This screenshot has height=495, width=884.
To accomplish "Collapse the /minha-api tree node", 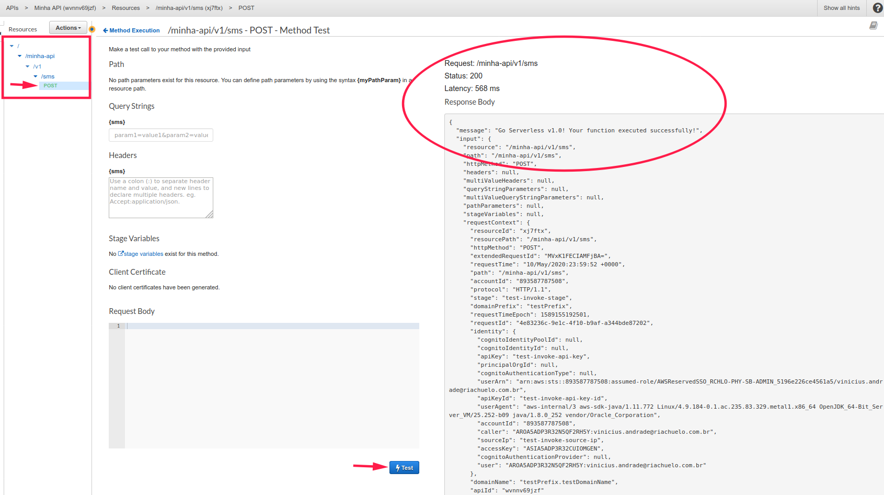I will tap(20, 56).
